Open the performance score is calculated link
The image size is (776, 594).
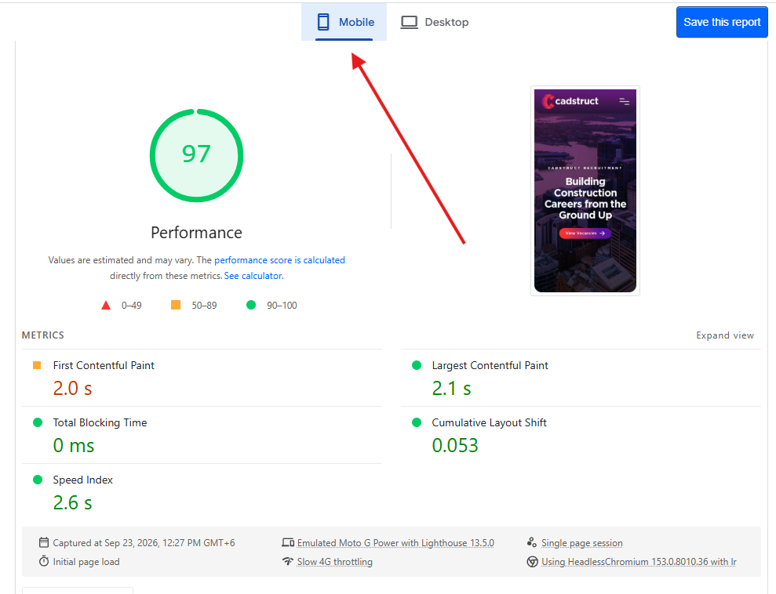click(x=279, y=260)
